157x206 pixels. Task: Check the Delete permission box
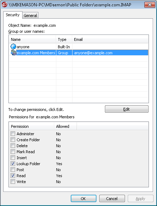coord(13,146)
